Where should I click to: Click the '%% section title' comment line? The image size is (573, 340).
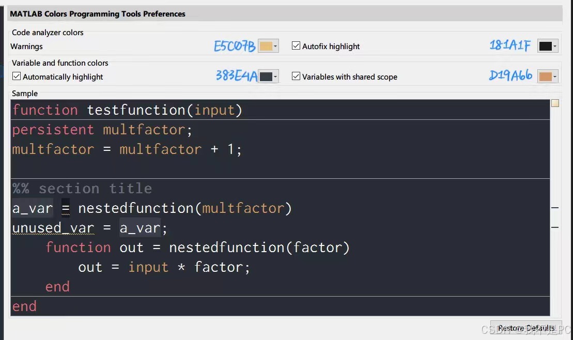coord(82,189)
